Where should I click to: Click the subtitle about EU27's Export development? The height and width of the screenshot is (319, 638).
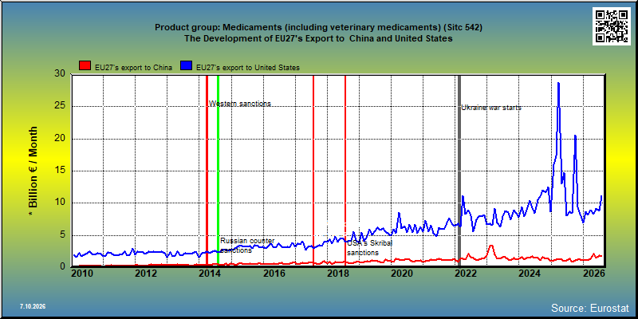tap(318, 38)
